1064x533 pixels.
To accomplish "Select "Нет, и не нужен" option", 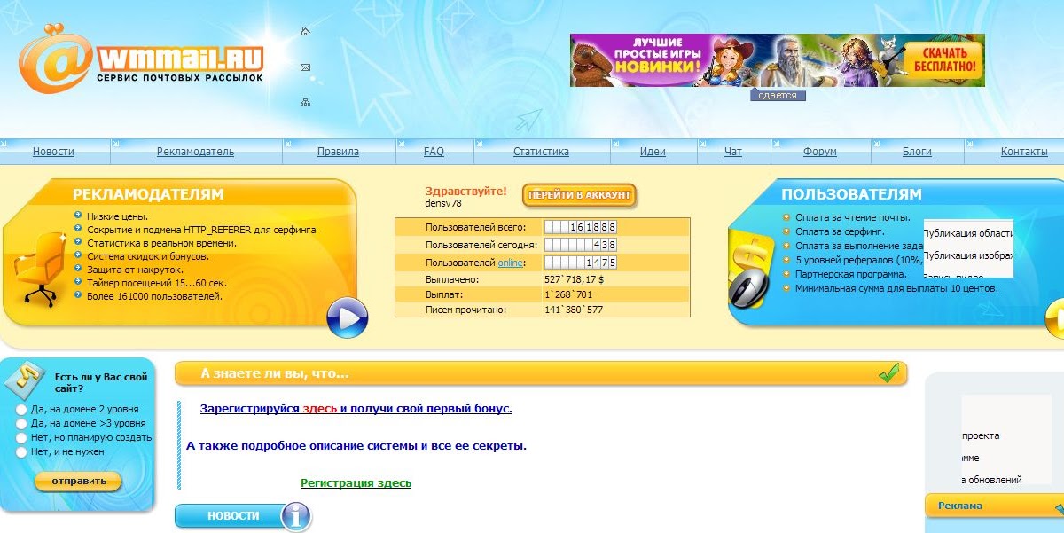I will [x=22, y=451].
